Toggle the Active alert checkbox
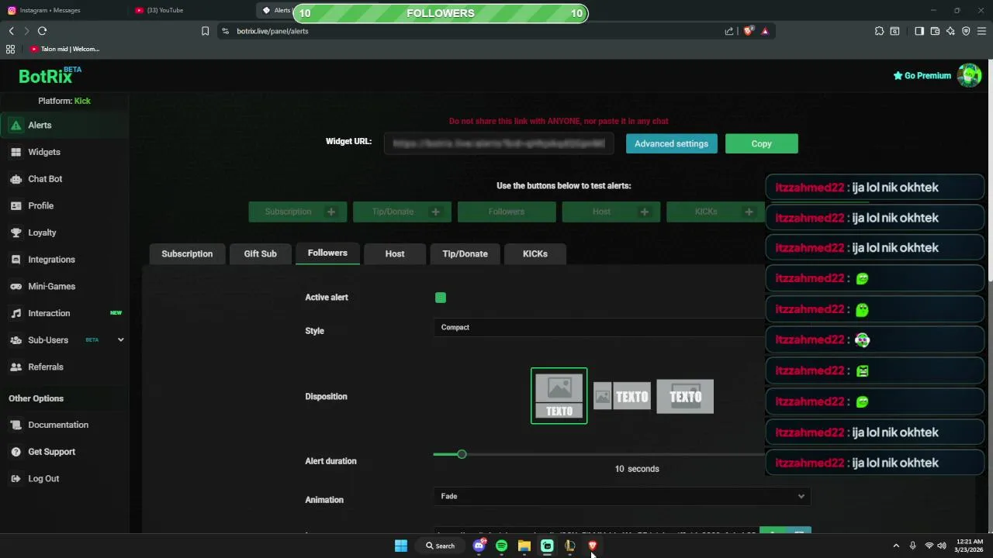 pos(441,298)
